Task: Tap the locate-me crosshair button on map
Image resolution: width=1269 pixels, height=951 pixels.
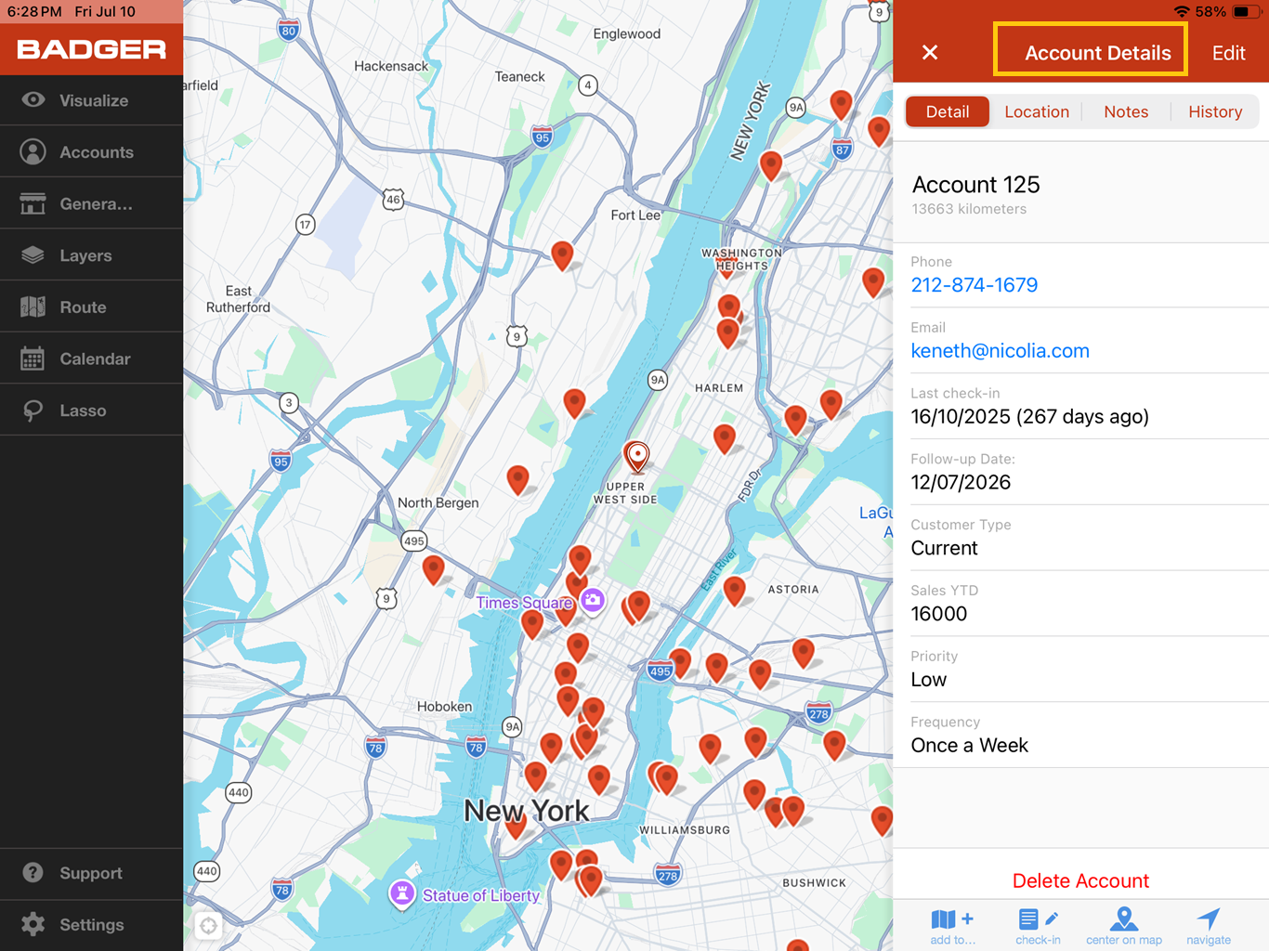Action: click(208, 925)
